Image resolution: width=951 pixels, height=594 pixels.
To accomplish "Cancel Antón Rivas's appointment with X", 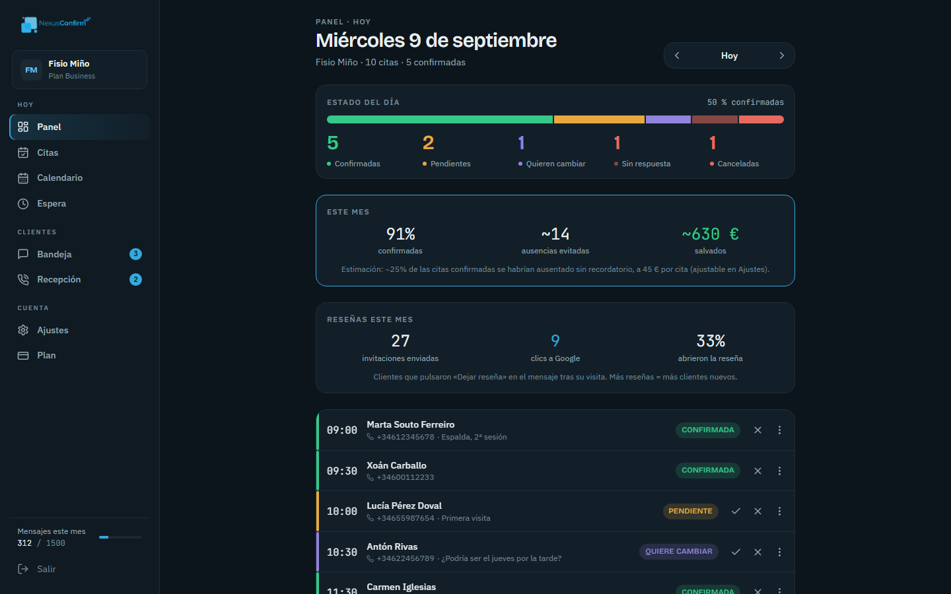I will click(757, 552).
